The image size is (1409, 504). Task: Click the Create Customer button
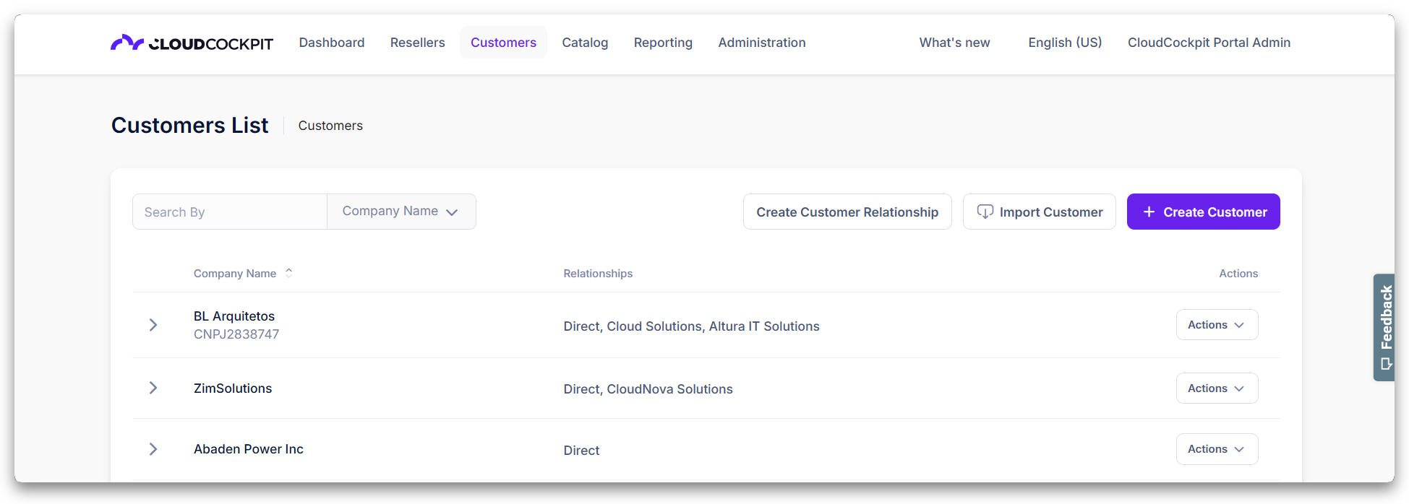[x=1203, y=212]
